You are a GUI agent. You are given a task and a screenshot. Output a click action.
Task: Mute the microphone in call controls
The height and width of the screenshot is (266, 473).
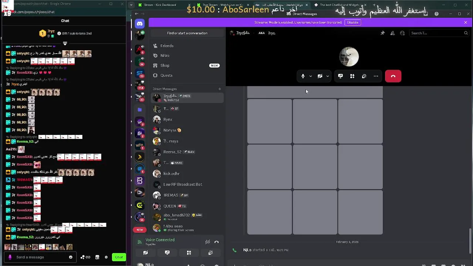pos(303,76)
